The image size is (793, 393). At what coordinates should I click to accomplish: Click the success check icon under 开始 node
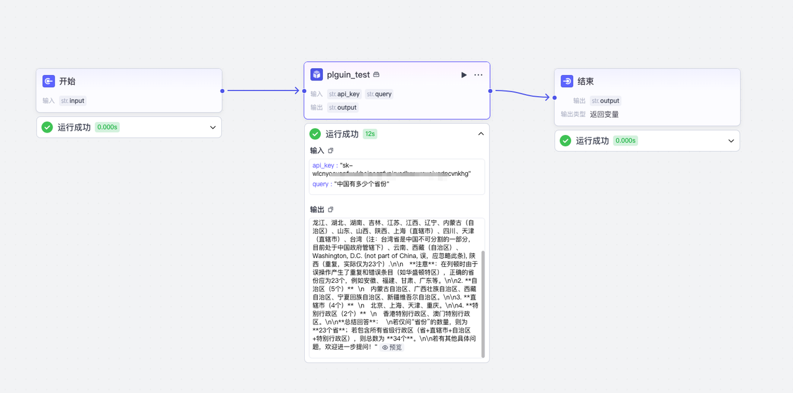click(x=47, y=127)
